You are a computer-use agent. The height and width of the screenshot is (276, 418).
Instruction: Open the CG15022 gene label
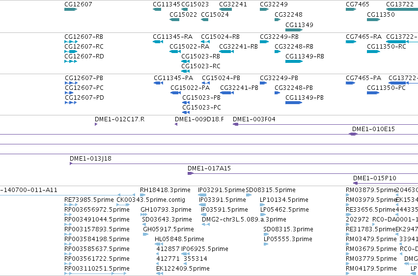pyautogui.click(x=183, y=14)
